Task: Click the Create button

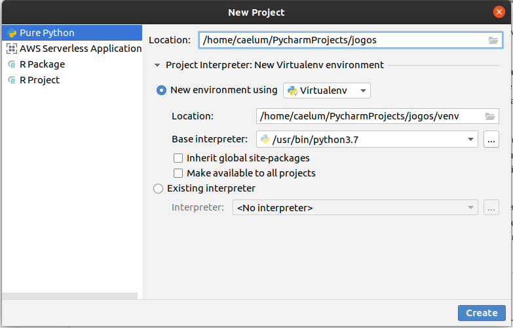Action: [482, 313]
